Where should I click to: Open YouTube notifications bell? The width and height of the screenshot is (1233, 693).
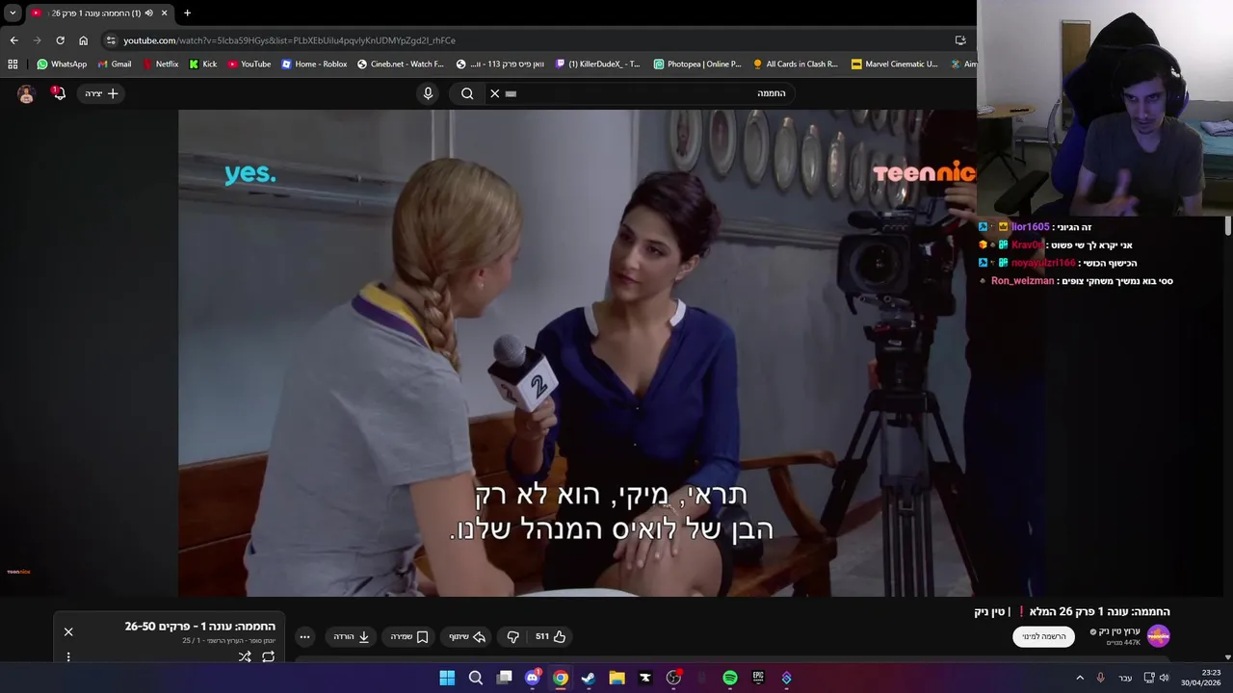[59, 93]
